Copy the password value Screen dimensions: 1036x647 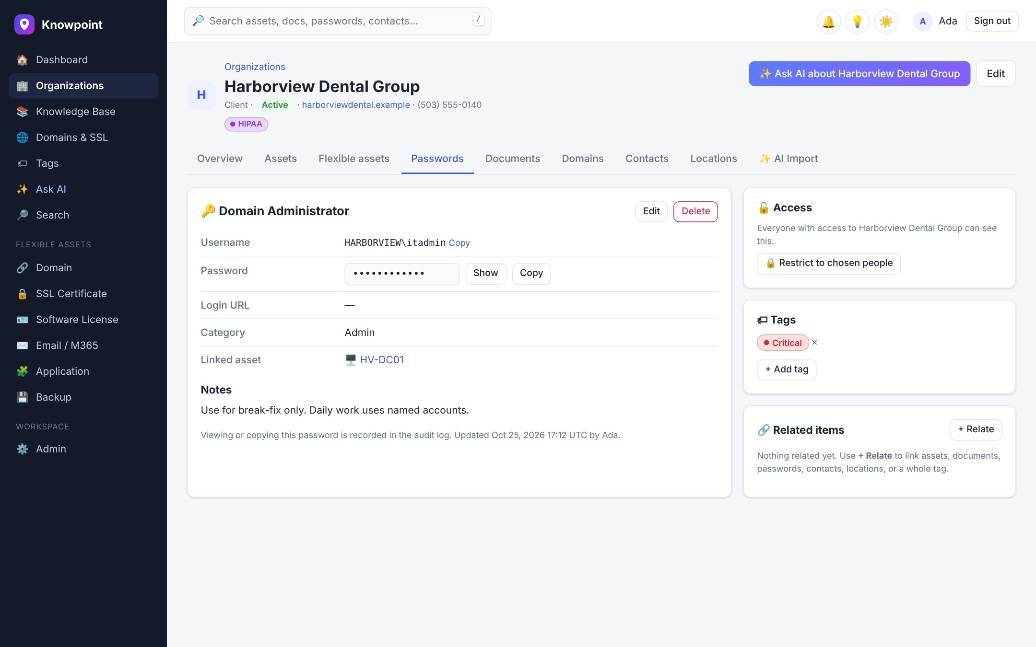(x=531, y=273)
